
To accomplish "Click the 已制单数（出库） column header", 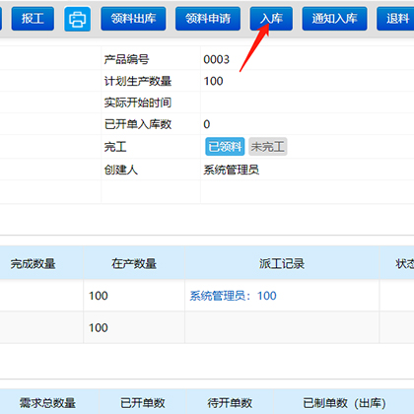I will [344, 402].
